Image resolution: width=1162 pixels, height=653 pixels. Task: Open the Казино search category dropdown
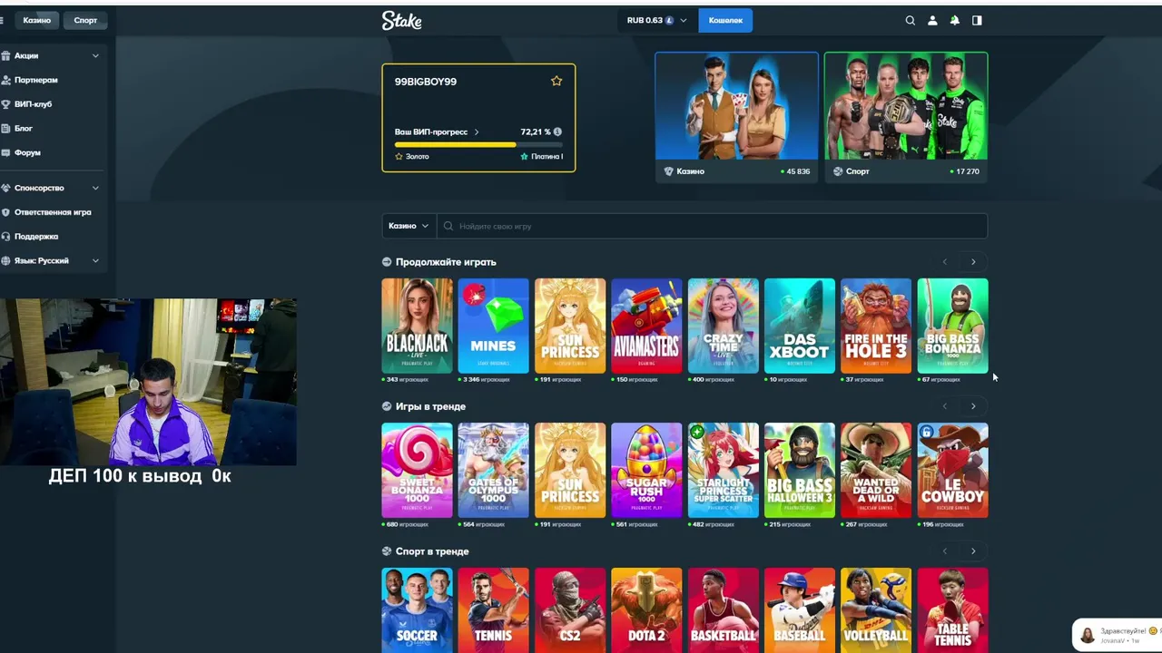tap(409, 226)
